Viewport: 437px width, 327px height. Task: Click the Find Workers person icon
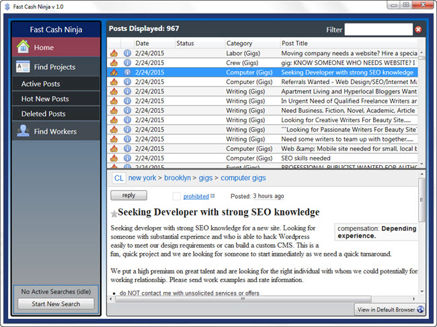tap(24, 132)
